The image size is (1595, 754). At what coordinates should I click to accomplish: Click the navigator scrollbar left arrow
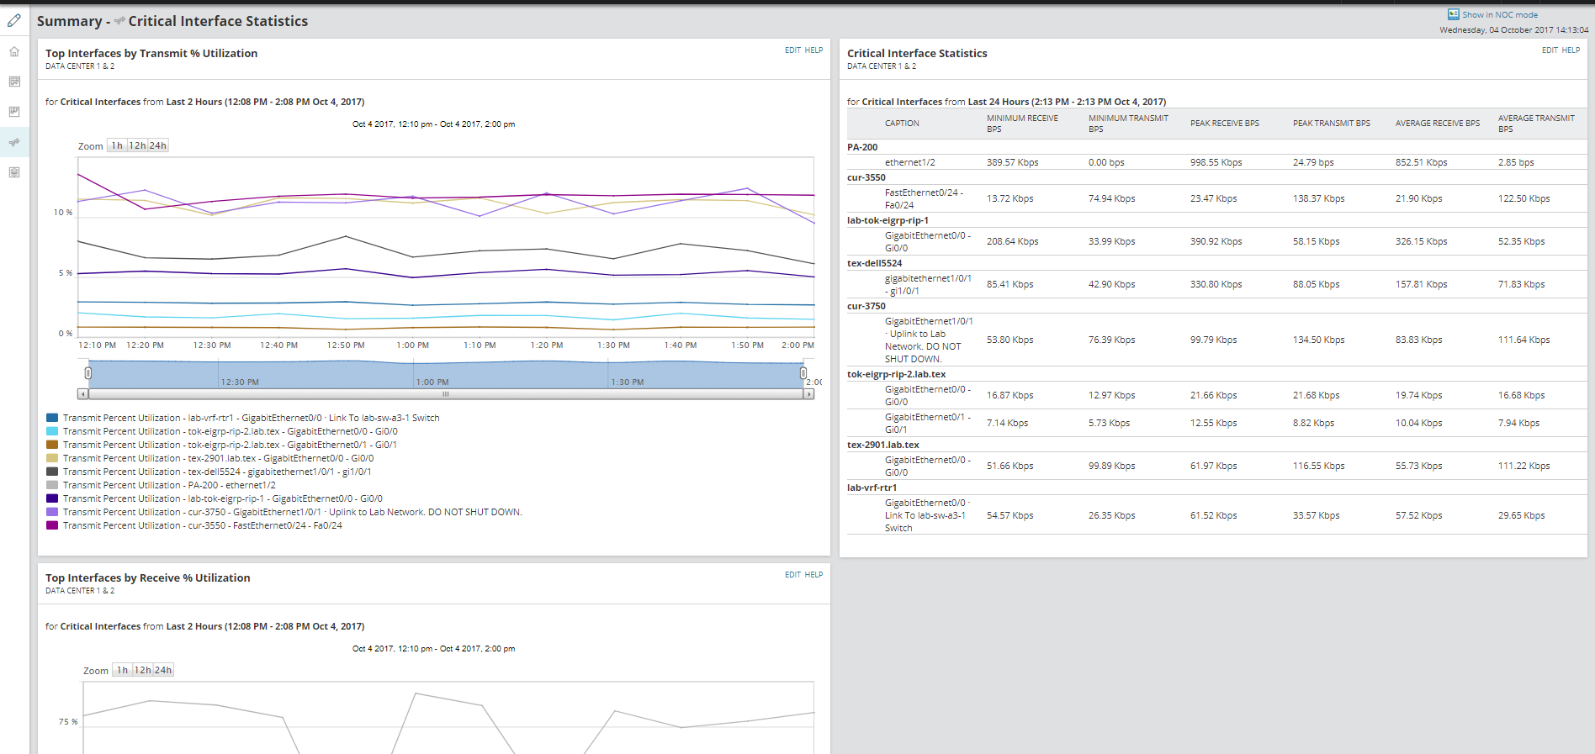click(82, 393)
